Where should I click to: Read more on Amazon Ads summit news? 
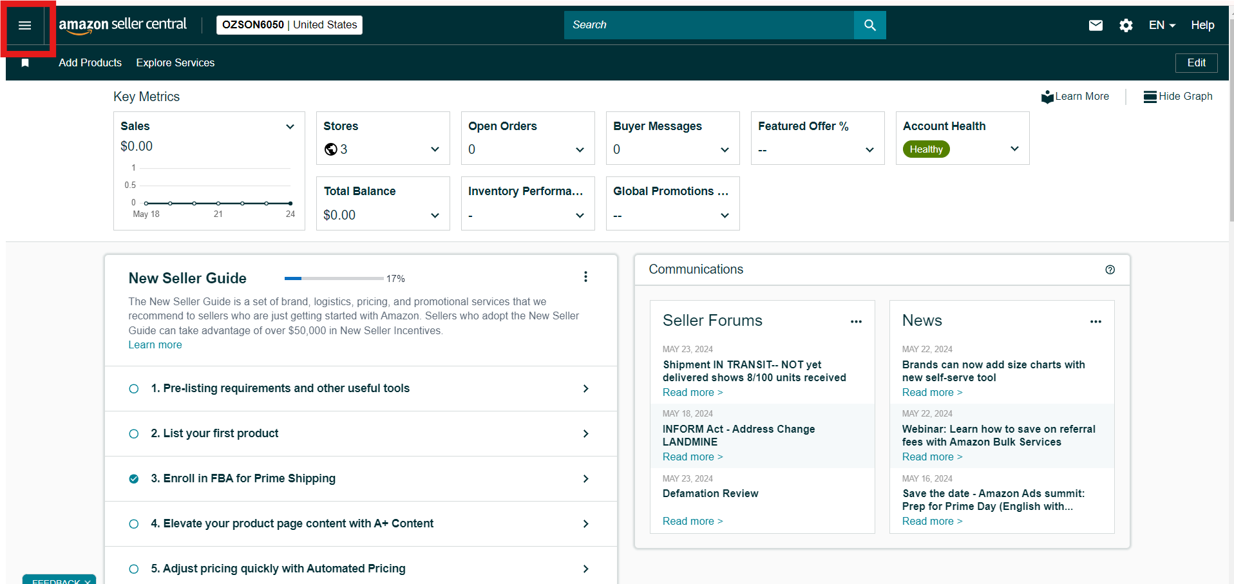point(933,522)
